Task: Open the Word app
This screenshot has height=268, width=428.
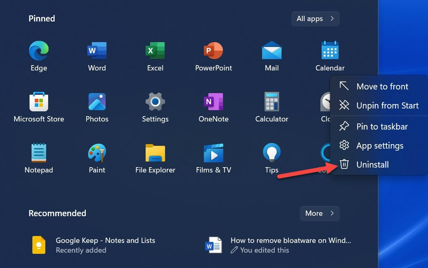Action: point(97,55)
